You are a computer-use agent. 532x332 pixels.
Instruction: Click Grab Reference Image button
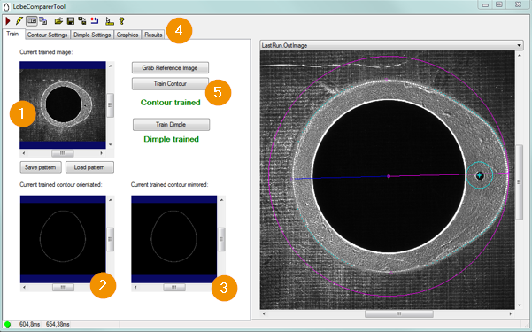click(170, 68)
